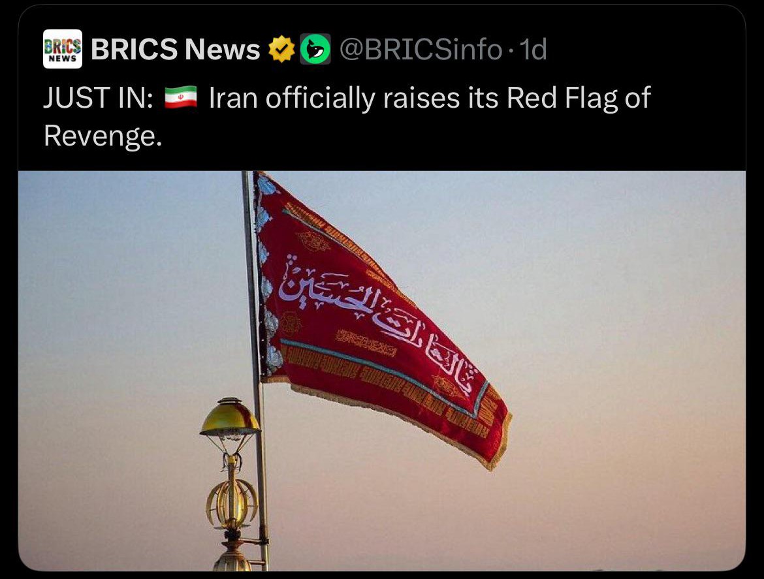
Task: Click the word 'officially' in the tweet
Action: pos(320,98)
